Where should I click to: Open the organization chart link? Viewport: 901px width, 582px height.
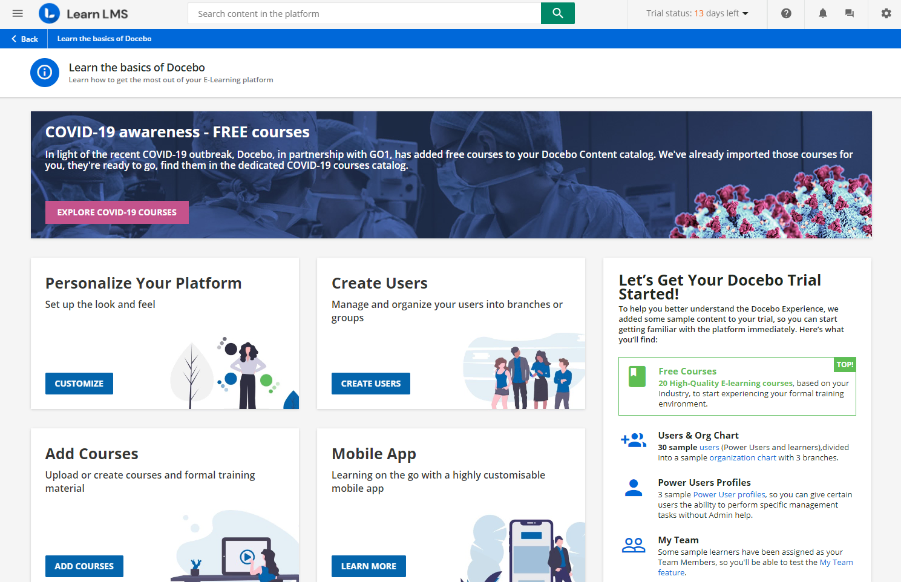(x=742, y=458)
